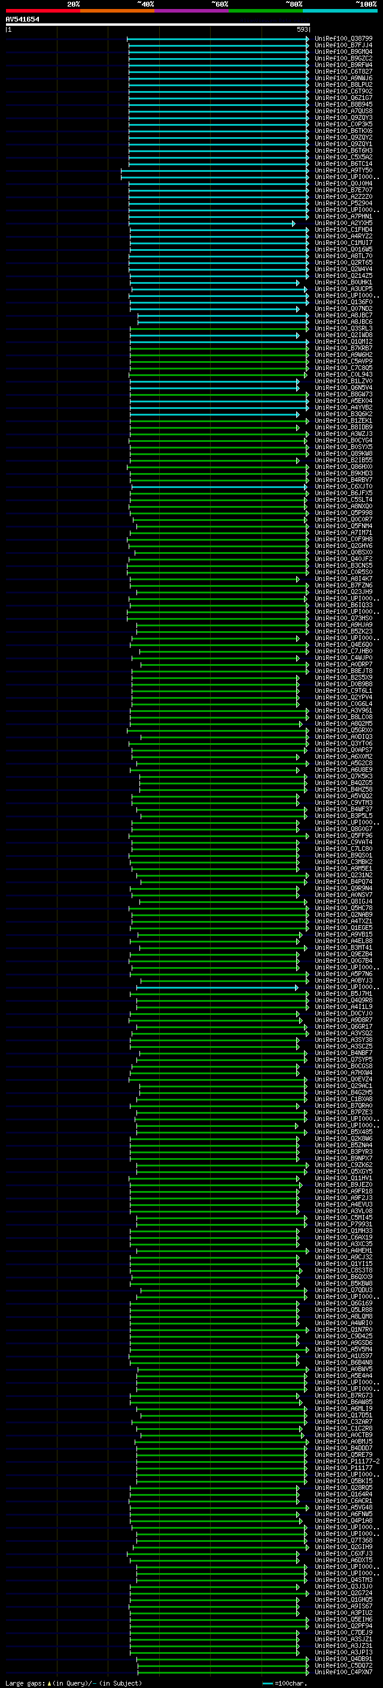Viewport: 383px width, 1688px height.
Task: Select hit label UniRef100_C4WJP0
Action: point(344,658)
